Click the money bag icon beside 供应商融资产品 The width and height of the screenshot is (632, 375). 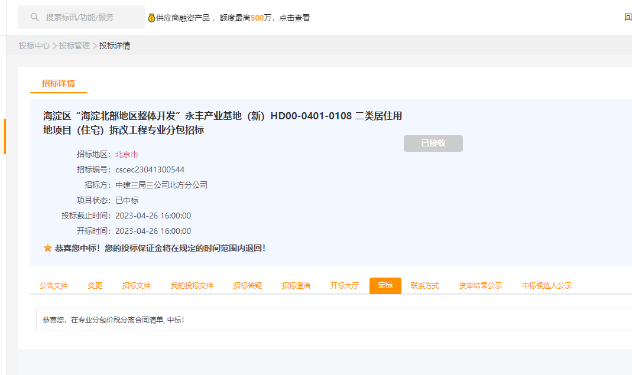[151, 18]
